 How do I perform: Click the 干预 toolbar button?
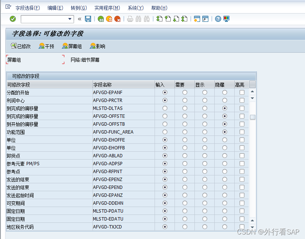point(46,46)
